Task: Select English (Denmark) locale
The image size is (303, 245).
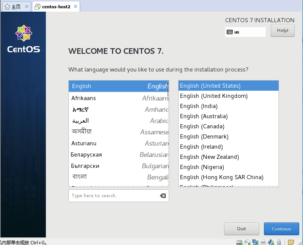Action: (x=229, y=137)
